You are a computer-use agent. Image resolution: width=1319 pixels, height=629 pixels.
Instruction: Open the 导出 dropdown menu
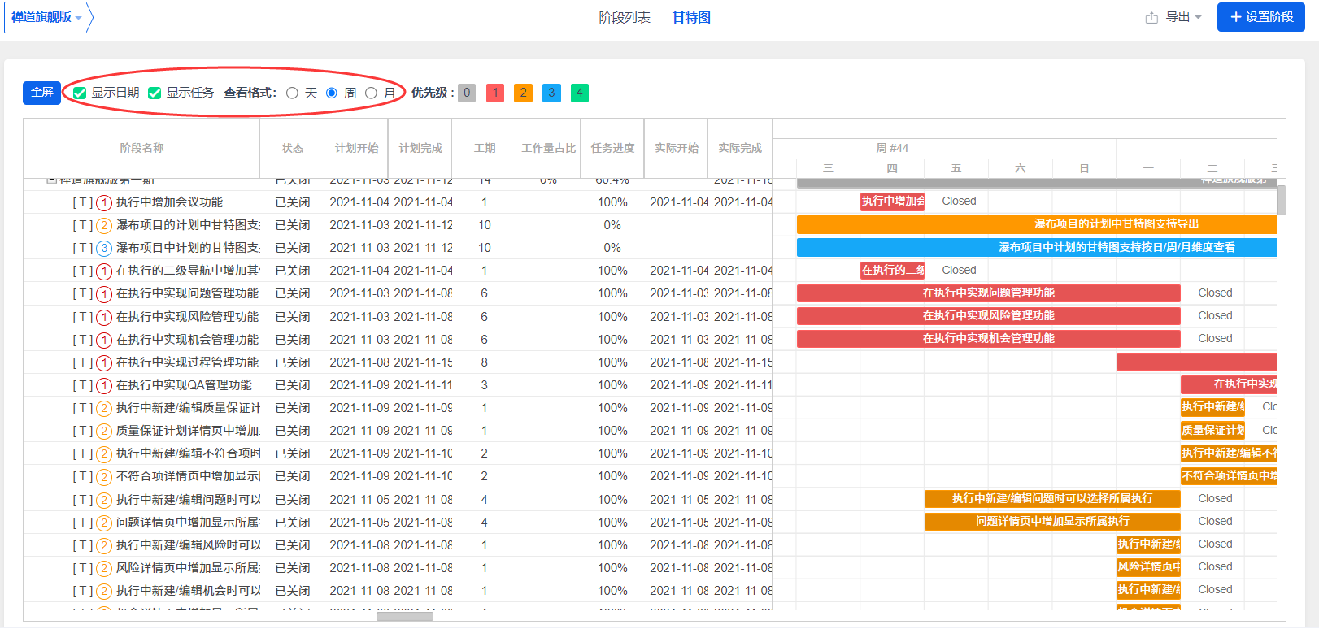click(1182, 17)
